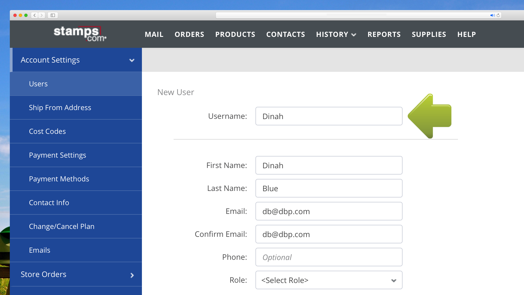Click the optional Phone input field
The image size is (524, 295).
click(329, 257)
